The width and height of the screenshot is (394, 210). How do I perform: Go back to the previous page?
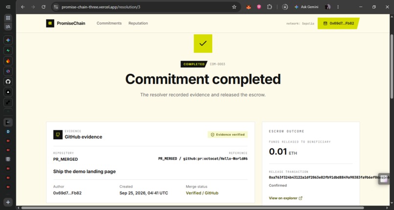click(23, 7)
